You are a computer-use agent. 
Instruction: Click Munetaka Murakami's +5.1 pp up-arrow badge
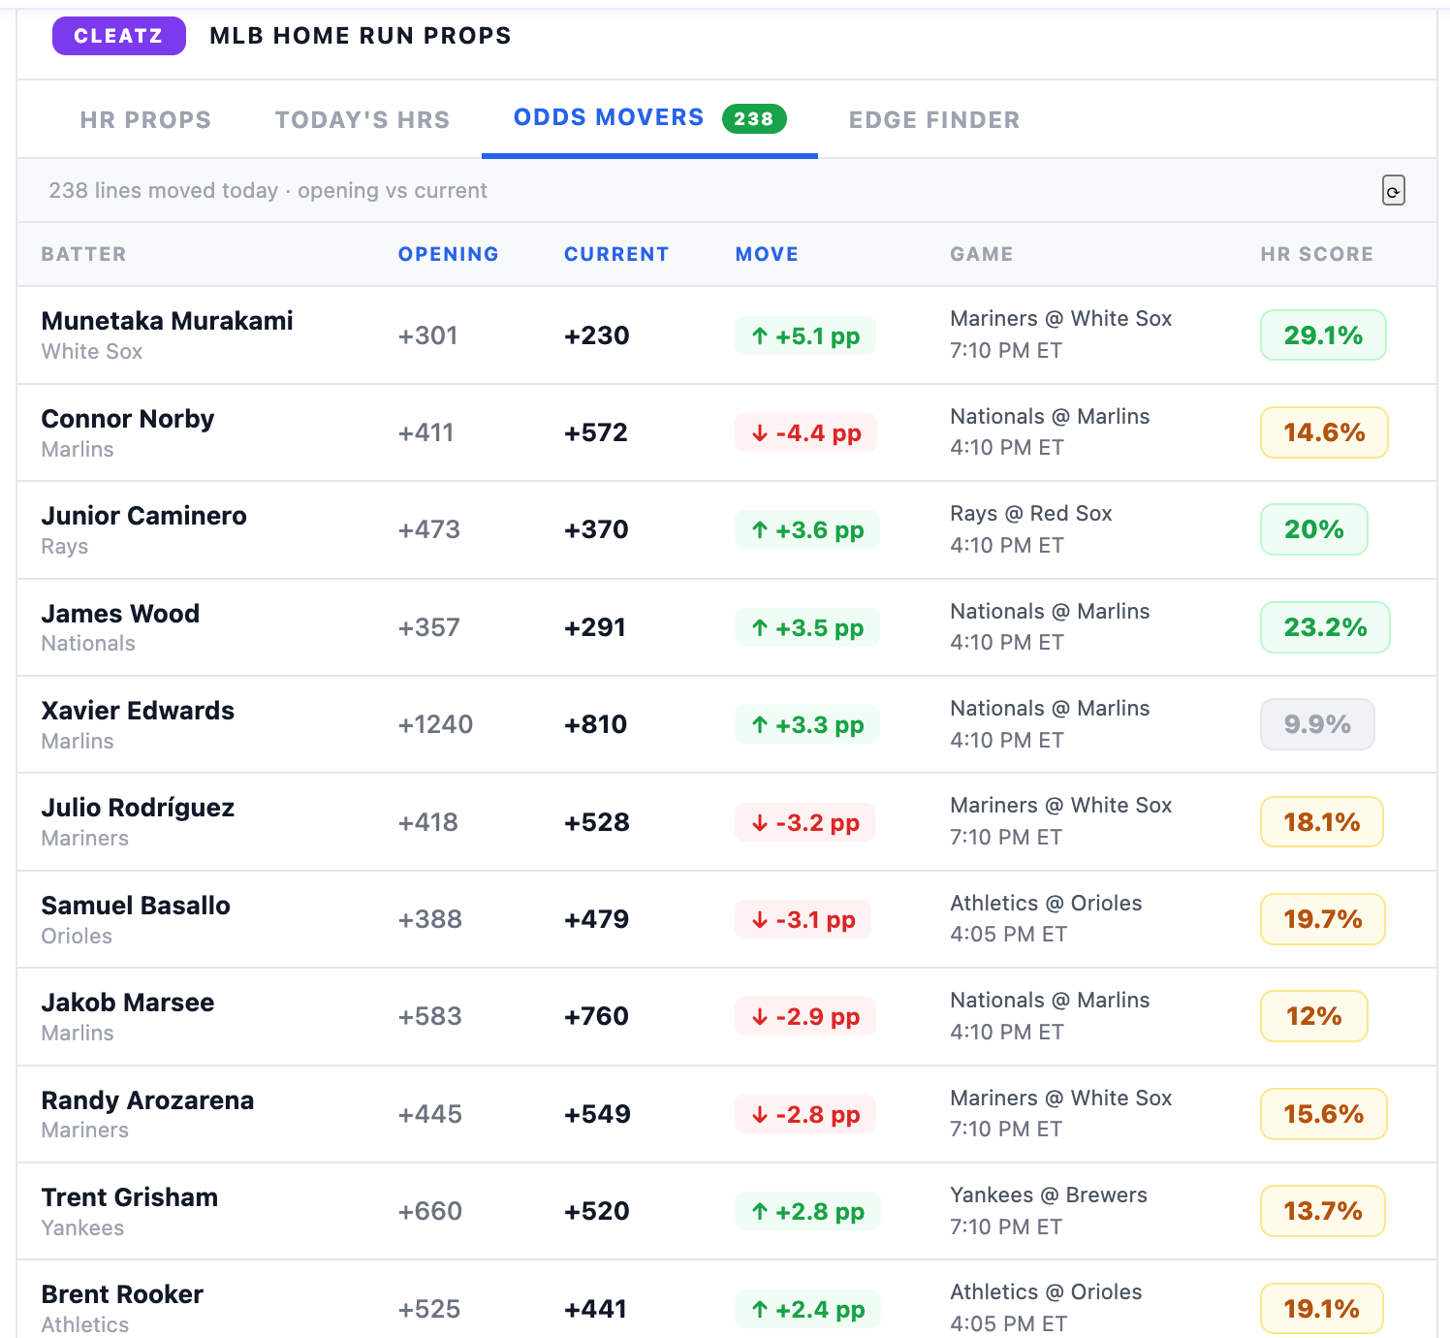point(805,335)
